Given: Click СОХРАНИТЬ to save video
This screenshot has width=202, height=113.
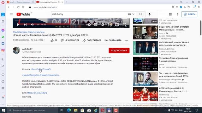Looking at the screenshot, I should [113, 40].
